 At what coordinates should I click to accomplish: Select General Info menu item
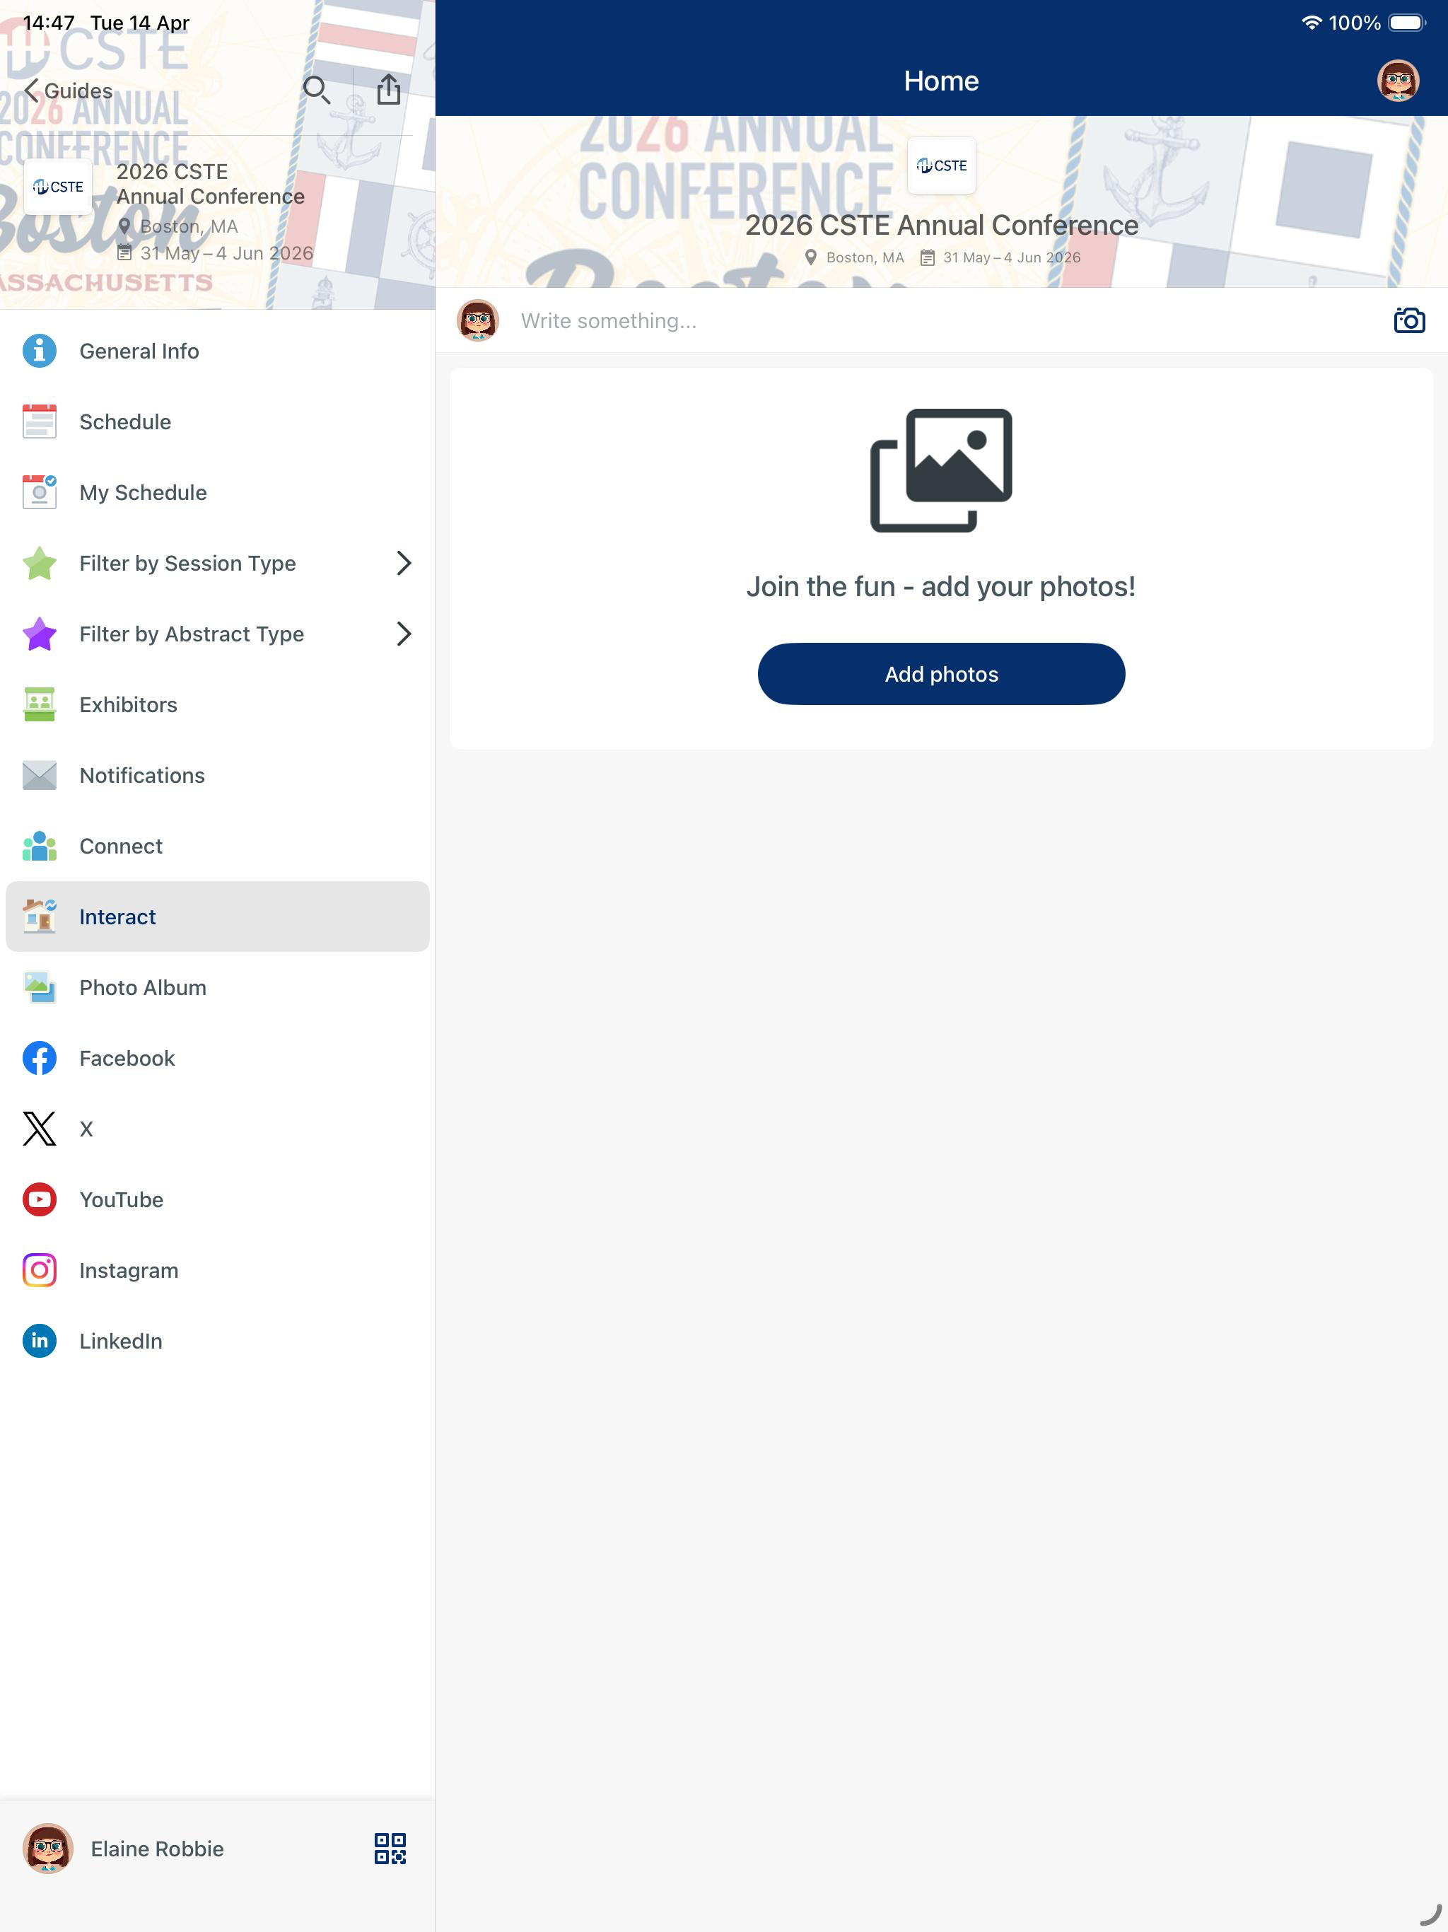[x=218, y=351]
